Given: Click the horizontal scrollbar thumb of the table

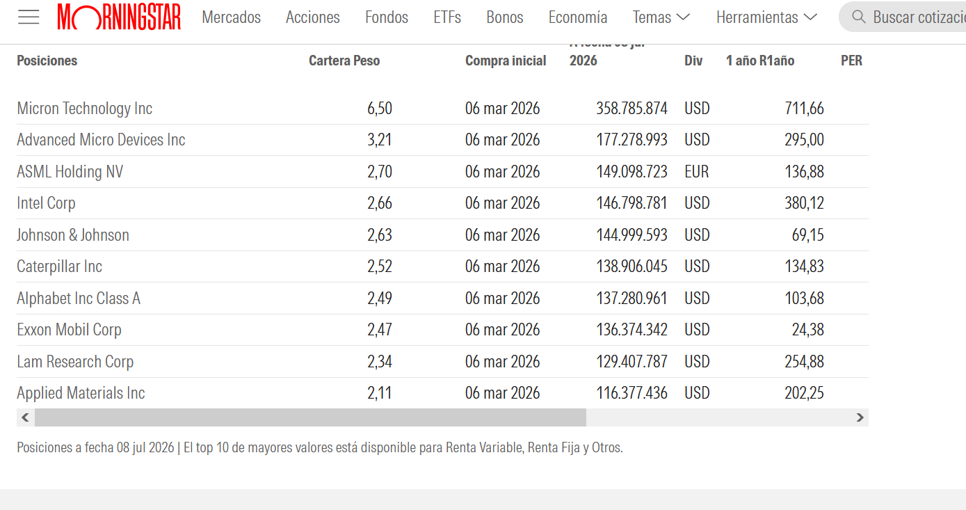Looking at the screenshot, I should (x=310, y=417).
